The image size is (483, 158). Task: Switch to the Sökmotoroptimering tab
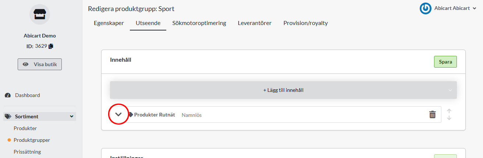tap(199, 23)
